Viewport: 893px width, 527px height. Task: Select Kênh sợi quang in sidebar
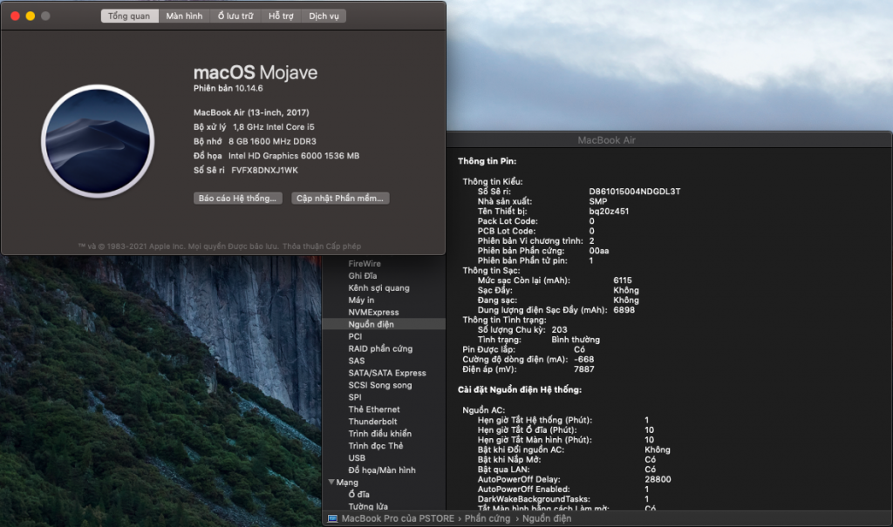pos(378,288)
